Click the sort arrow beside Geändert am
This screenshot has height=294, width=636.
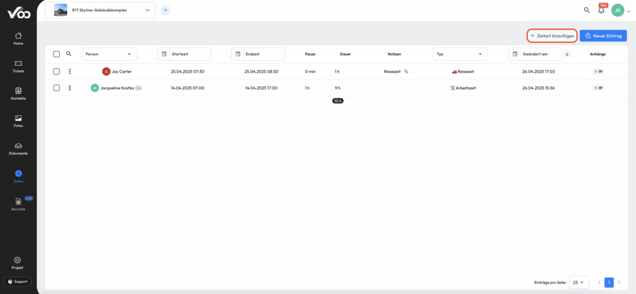tap(567, 54)
